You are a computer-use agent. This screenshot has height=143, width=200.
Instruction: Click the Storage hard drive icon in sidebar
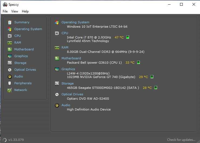(10, 63)
